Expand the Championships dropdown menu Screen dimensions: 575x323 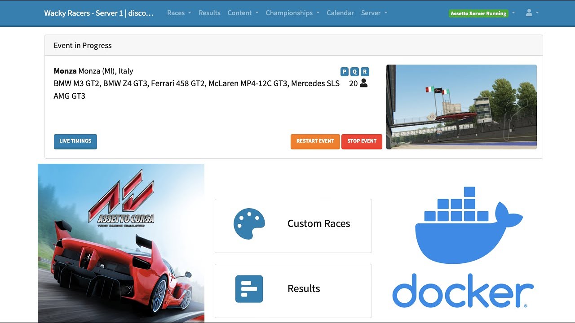293,13
